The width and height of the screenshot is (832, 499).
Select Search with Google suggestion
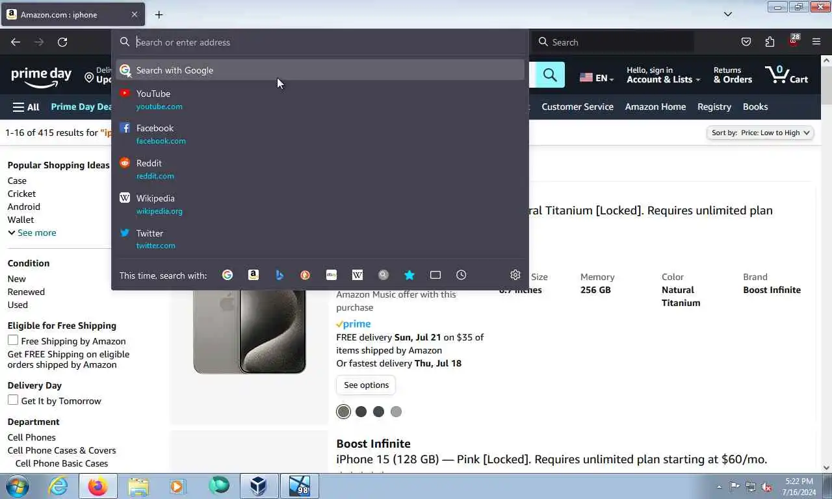click(x=320, y=70)
